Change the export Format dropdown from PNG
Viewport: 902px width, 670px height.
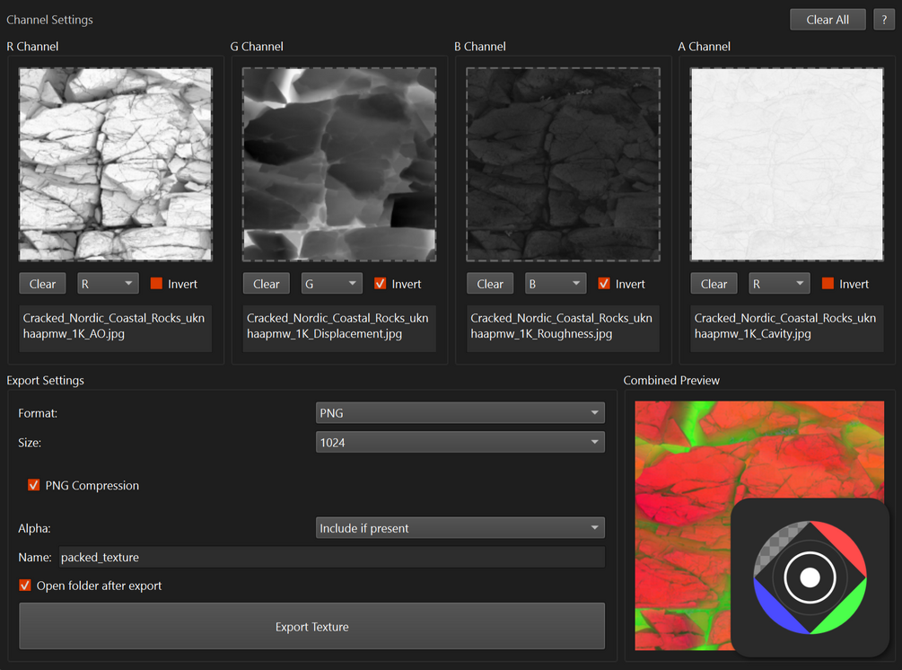coord(460,412)
